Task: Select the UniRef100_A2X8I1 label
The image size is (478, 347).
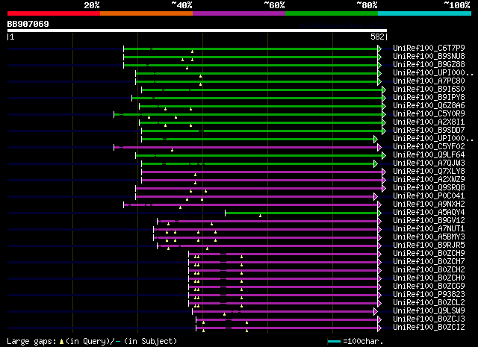Action: 429,122
